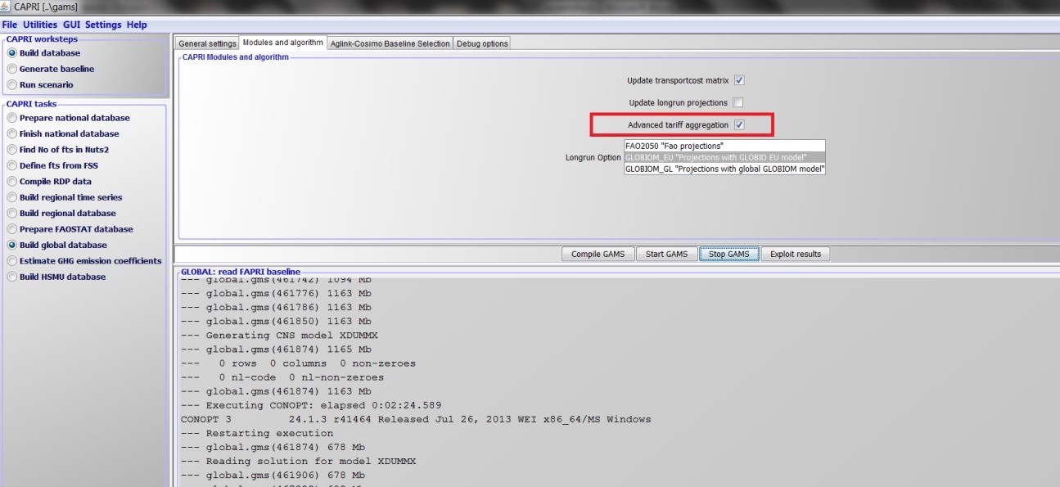The height and width of the screenshot is (487, 1060).
Task: Open the Utilities menu
Action: pyautogui.click(x=40, y=25)
